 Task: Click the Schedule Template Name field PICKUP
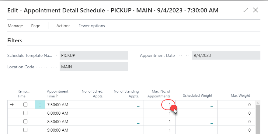pos(93,55)
